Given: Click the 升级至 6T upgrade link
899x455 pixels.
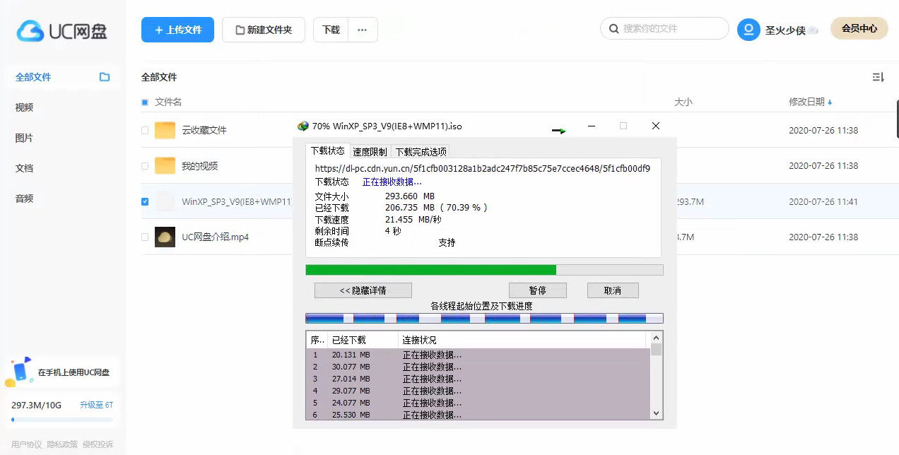Looking at the screenshot, I should [96, 405].
